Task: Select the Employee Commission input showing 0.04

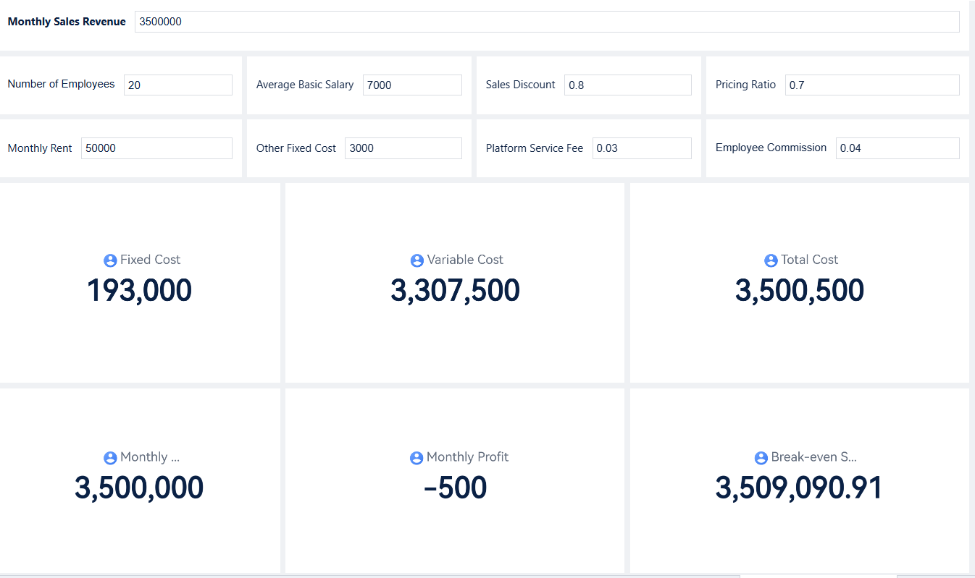Action: 897,148
